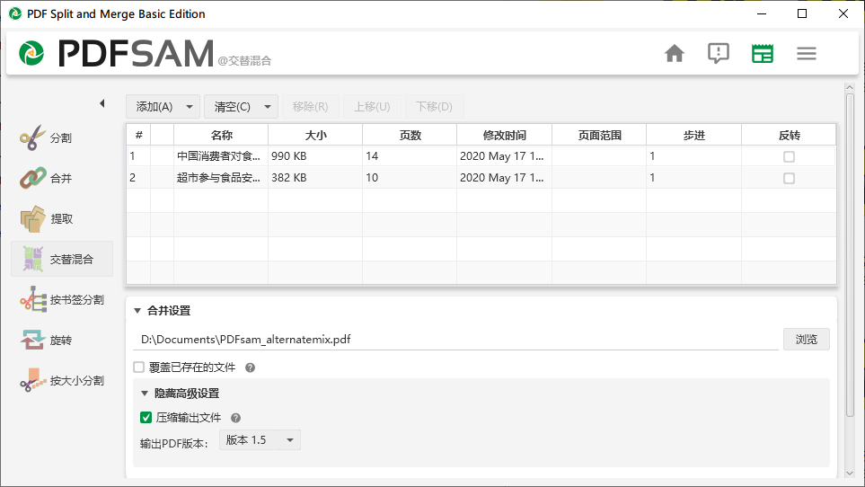Open the hamburger menu
865x487 pixels.
tap(807, 54)
